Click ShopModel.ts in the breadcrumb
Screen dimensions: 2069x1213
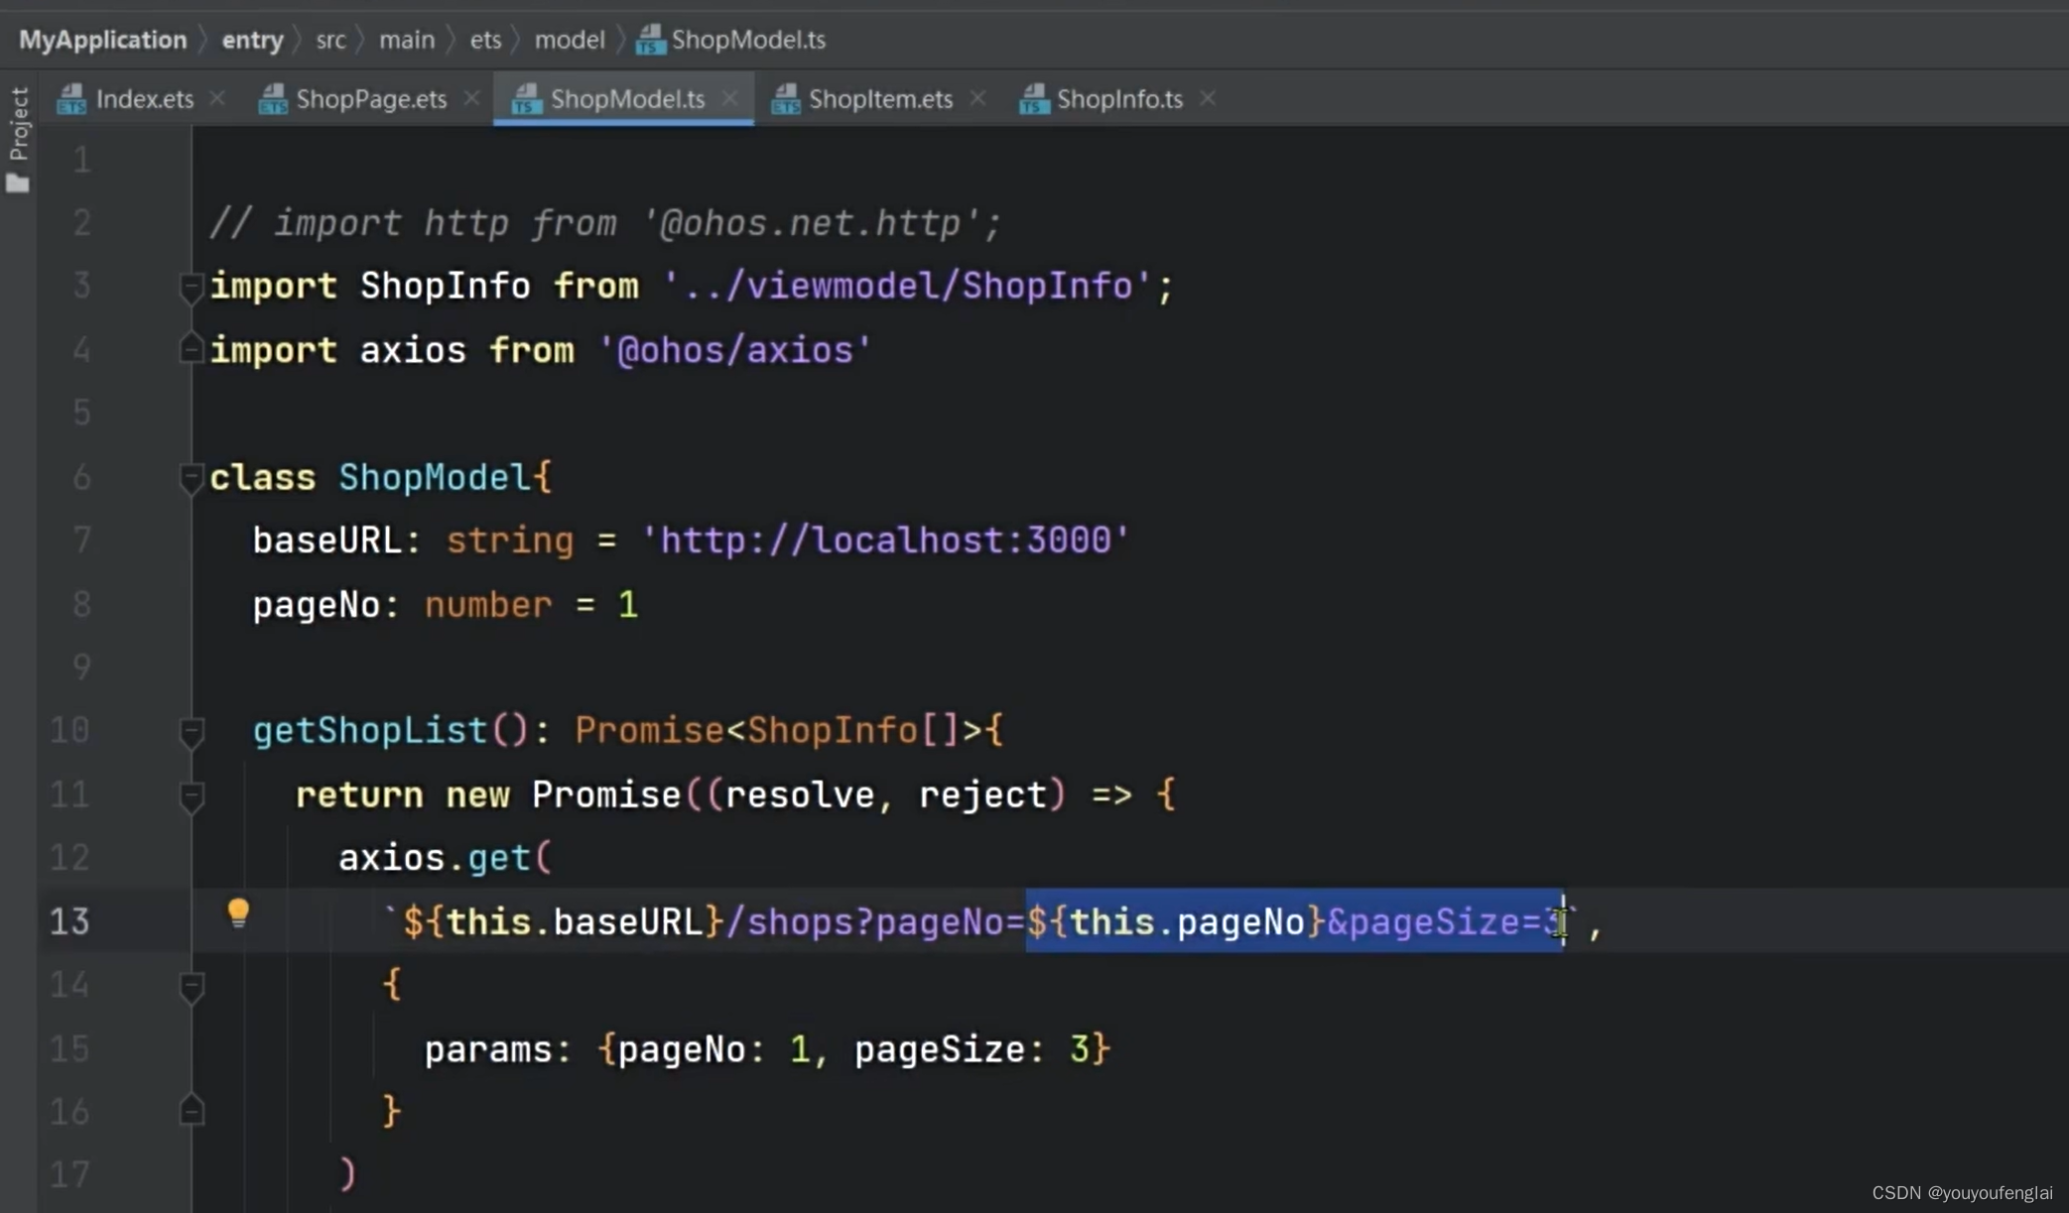click(x=748, y=40)
